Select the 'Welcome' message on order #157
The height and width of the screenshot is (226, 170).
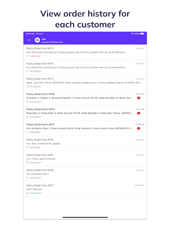(x=34, y=189)
